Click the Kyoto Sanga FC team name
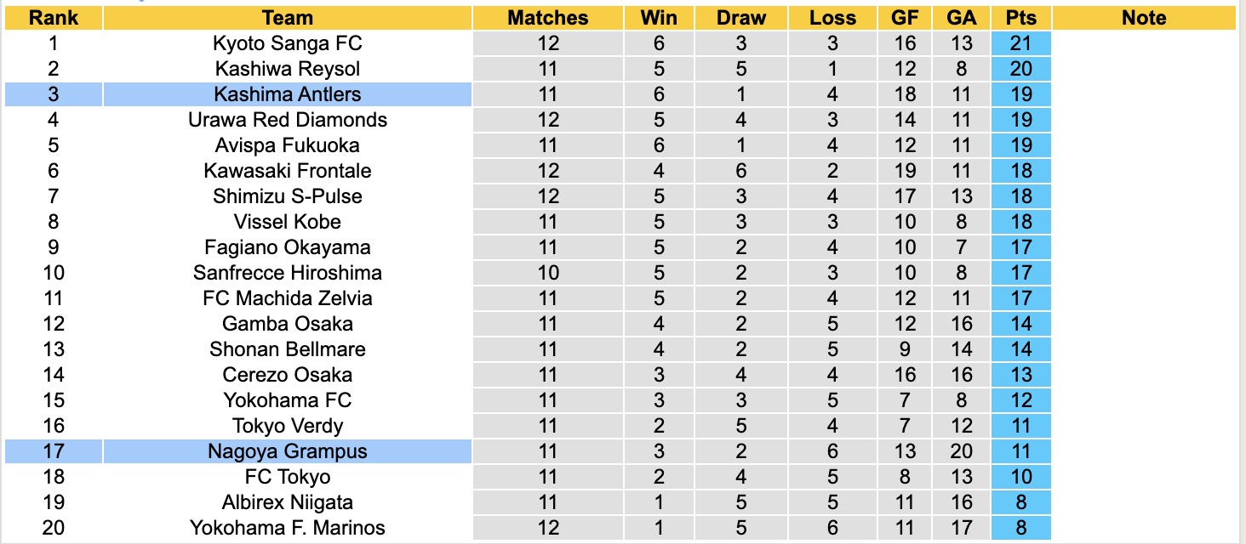This screenshot has height=544, width=1246. coord(288,43)
